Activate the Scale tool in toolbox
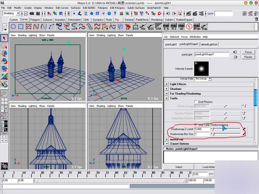This screenshot has width=259, height=194. pos(4,69)
